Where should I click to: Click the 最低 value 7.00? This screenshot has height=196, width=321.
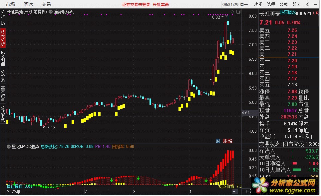(x=292, y=104)
